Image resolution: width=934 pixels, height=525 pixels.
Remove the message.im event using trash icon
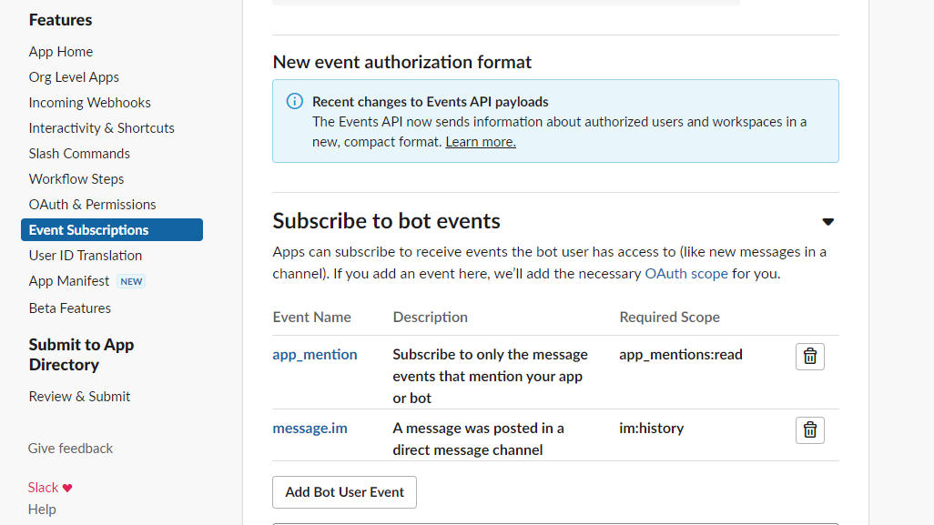pyautogui.click(x=809, y=430)
